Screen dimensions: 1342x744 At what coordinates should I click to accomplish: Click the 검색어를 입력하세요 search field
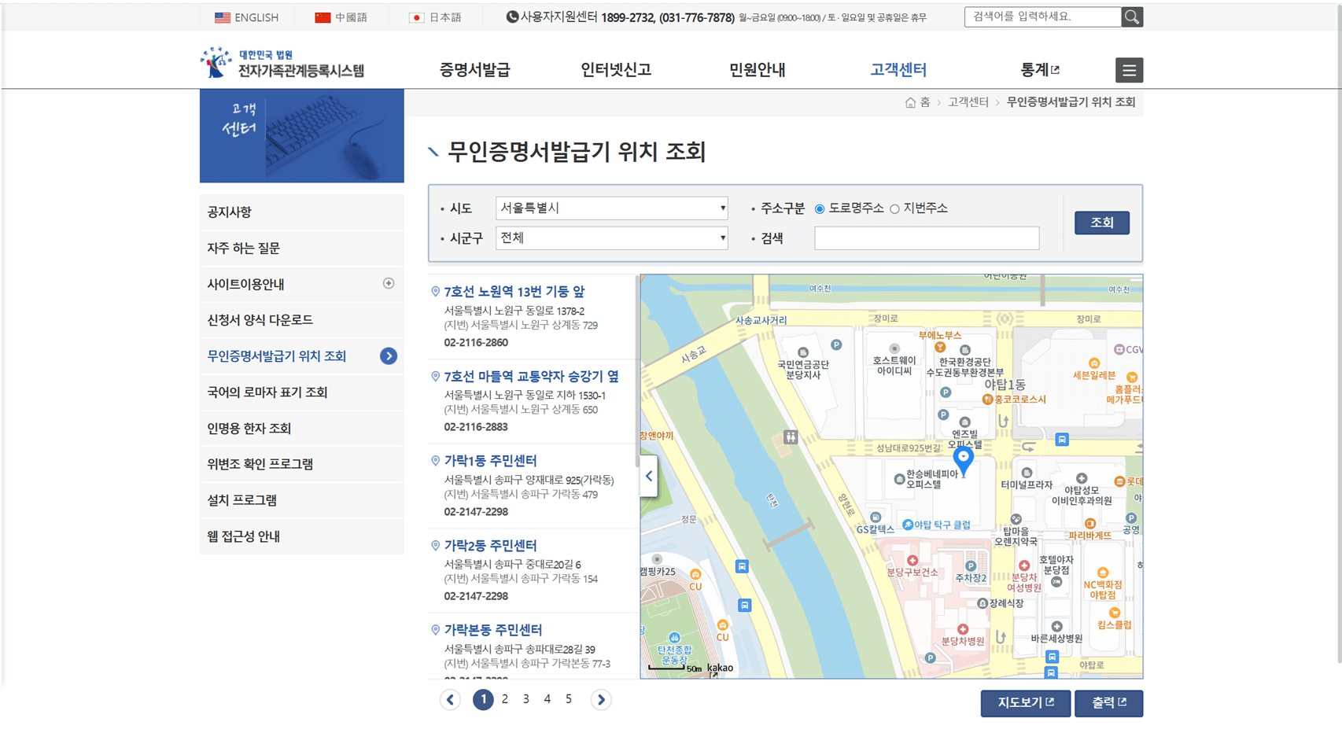tap(1040, 16)
